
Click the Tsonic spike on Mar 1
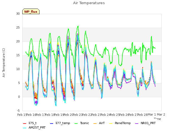[151, 36]
